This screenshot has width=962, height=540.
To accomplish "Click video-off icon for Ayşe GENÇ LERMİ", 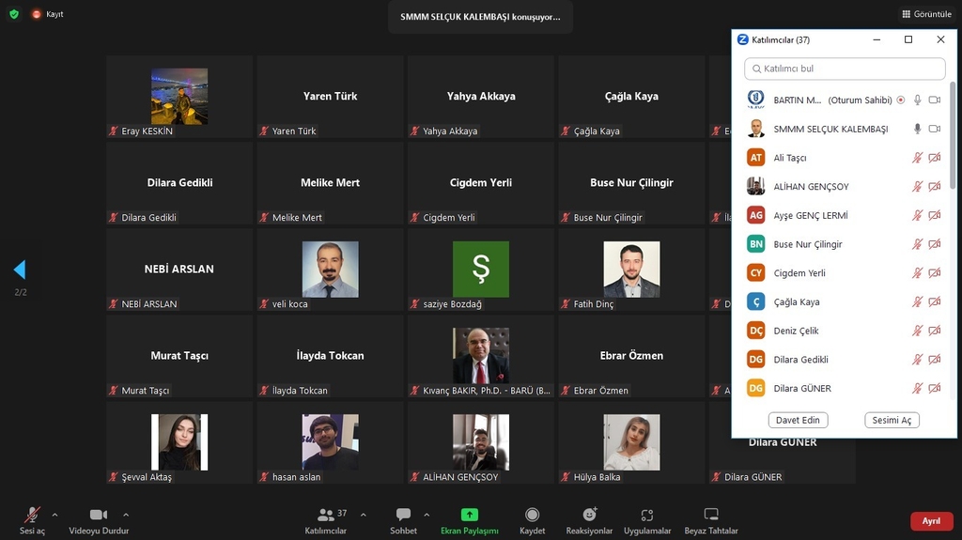I will point(935,215).
